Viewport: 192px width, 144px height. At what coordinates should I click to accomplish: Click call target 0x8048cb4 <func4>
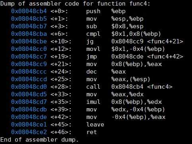(142, 87)
